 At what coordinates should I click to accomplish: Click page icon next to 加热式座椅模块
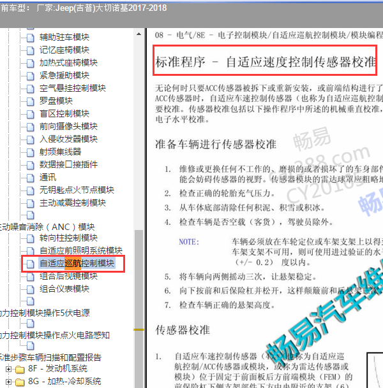(x=31, y=63)
